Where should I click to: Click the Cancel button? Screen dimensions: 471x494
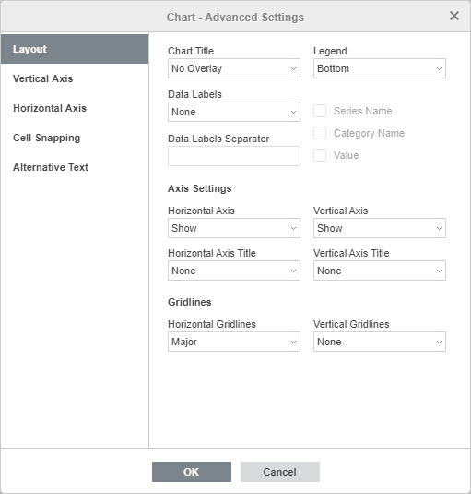[x=280, y=472]
